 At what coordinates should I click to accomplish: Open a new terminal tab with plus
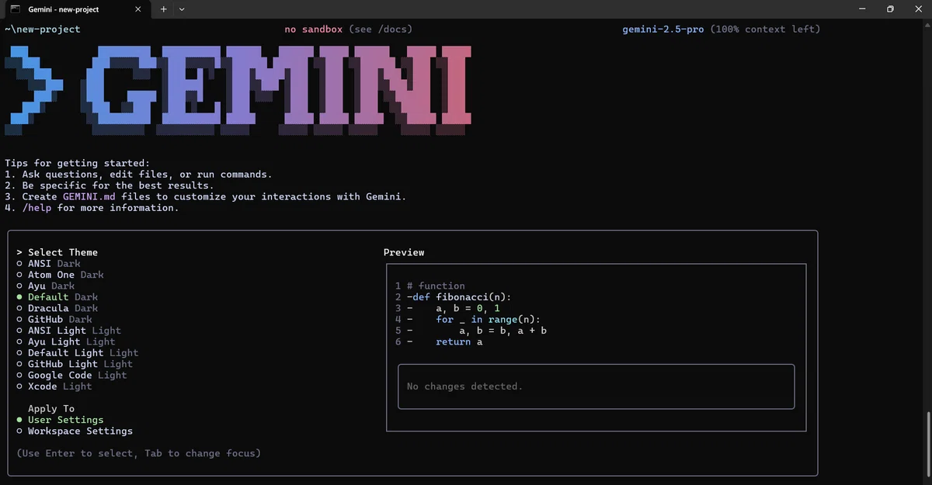point(164,9)
